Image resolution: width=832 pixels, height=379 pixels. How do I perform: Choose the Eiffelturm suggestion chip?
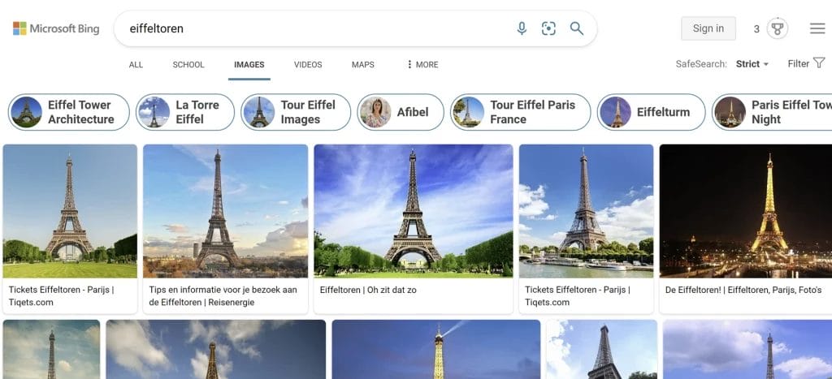point(648,112)
